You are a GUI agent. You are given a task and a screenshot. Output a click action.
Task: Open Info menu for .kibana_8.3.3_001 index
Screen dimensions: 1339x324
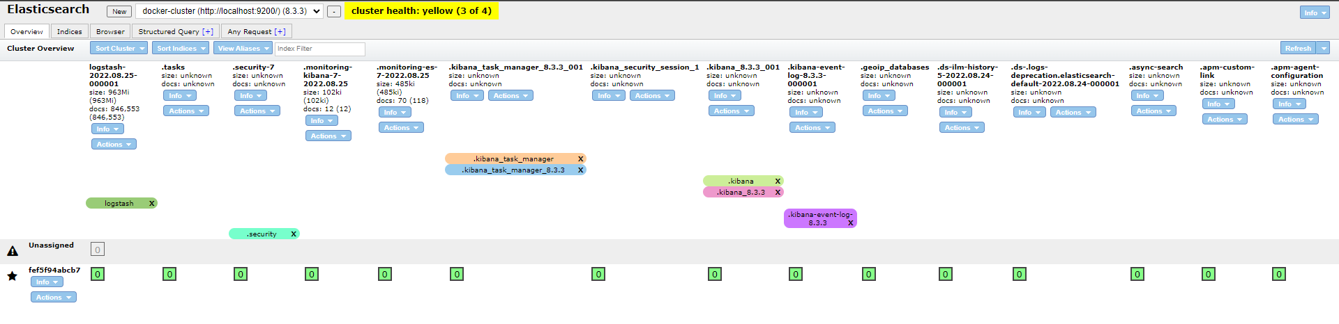click(x=725, y=96)
